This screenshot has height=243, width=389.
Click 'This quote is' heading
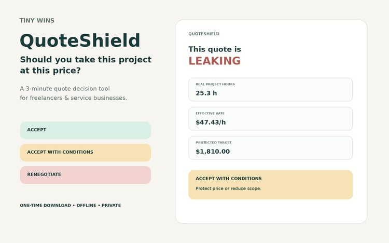point(215,49)
